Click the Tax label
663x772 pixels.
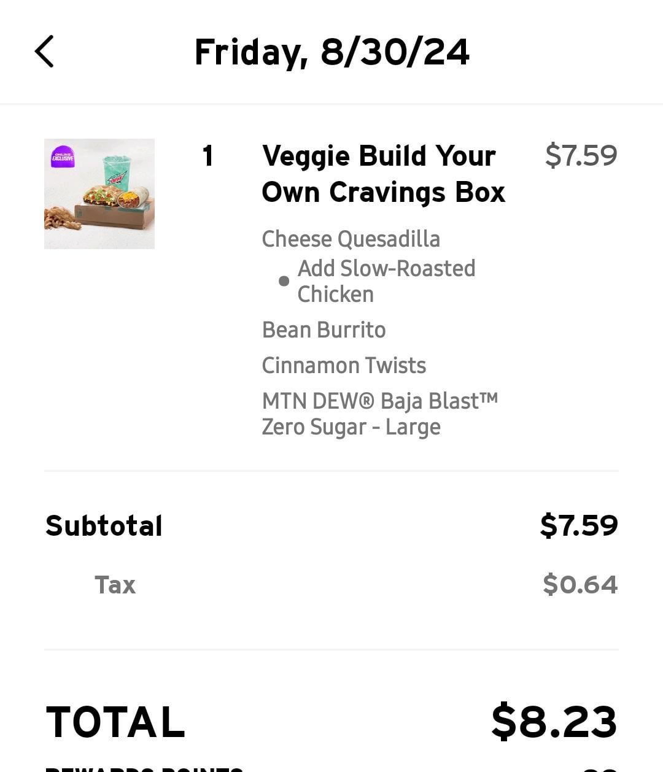(x=115, y=585)
